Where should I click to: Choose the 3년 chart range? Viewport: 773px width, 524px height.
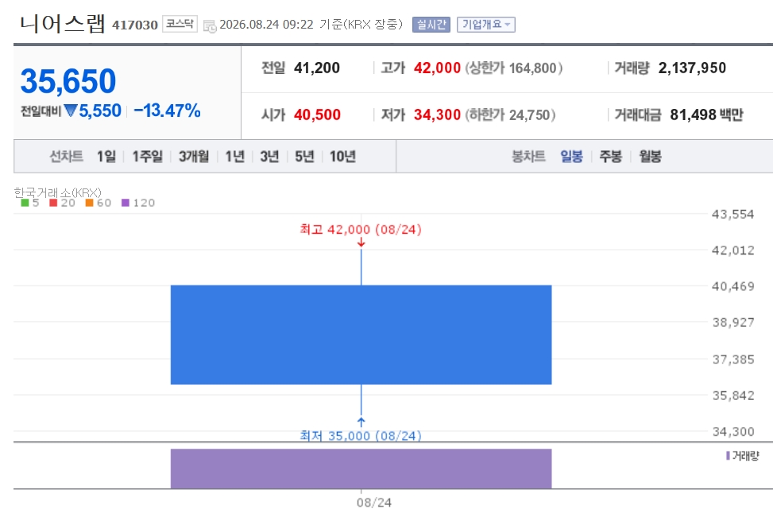click(x=269, y=157)
